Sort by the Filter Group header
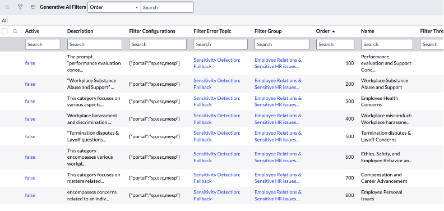 point(268,31)
